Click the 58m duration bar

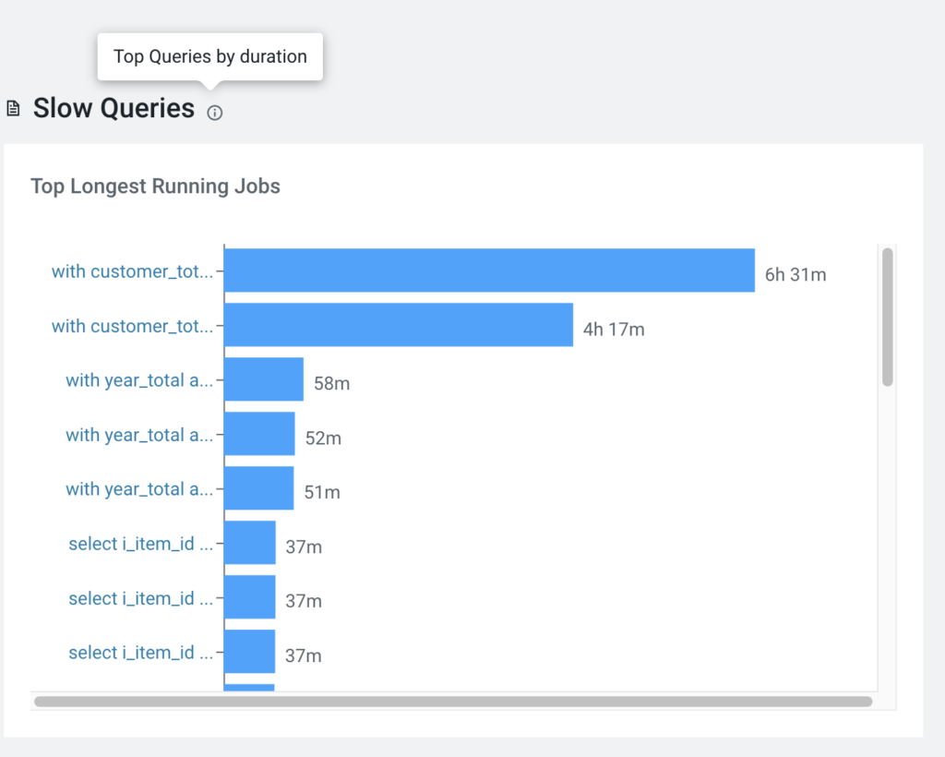click(x=263, y=379)
